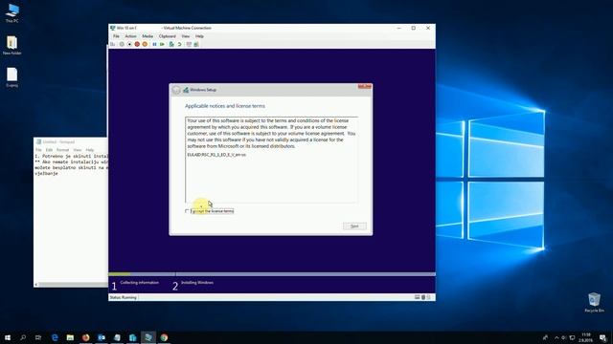Open the View menu in Virtual Machine Connection
This screenshot has height=344, width=613.
(x=185, y=36)
